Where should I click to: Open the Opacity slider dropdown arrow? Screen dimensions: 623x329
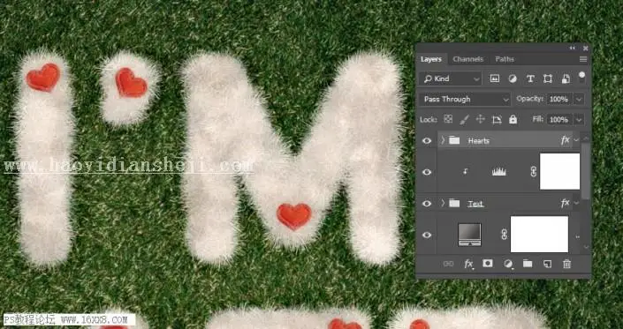click(x=579, y=99)
